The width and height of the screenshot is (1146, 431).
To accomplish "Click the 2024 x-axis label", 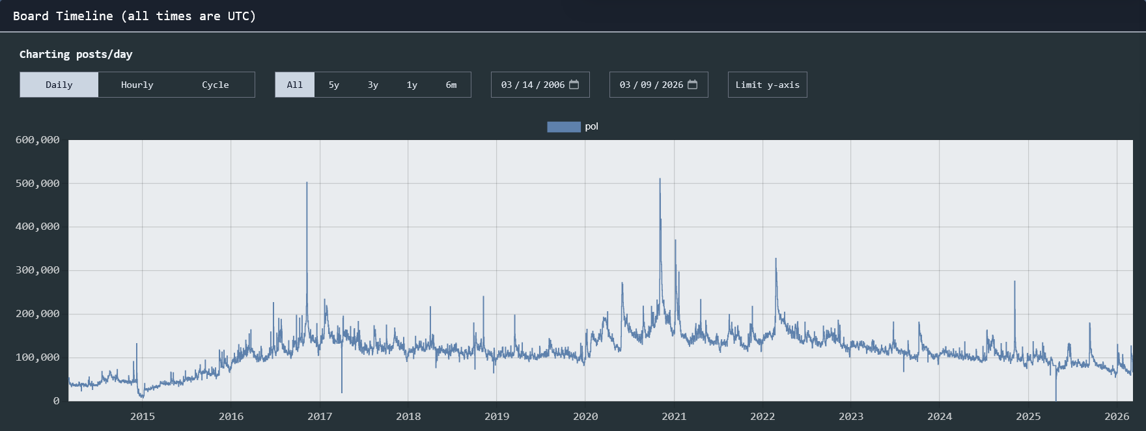I will (940, 416).
